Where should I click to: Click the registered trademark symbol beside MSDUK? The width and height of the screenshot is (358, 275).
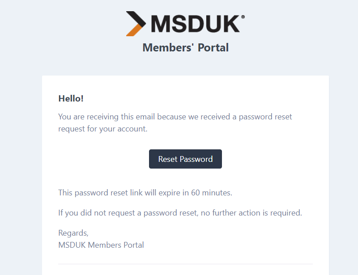[x=243, y=17]
